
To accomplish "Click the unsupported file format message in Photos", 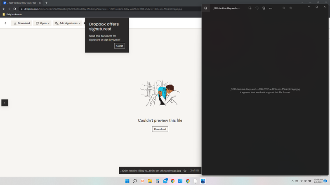I will click(x=265, y=92).
